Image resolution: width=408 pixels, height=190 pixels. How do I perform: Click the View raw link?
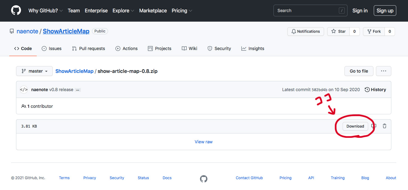pyautogui.click(x=204, y=142)
